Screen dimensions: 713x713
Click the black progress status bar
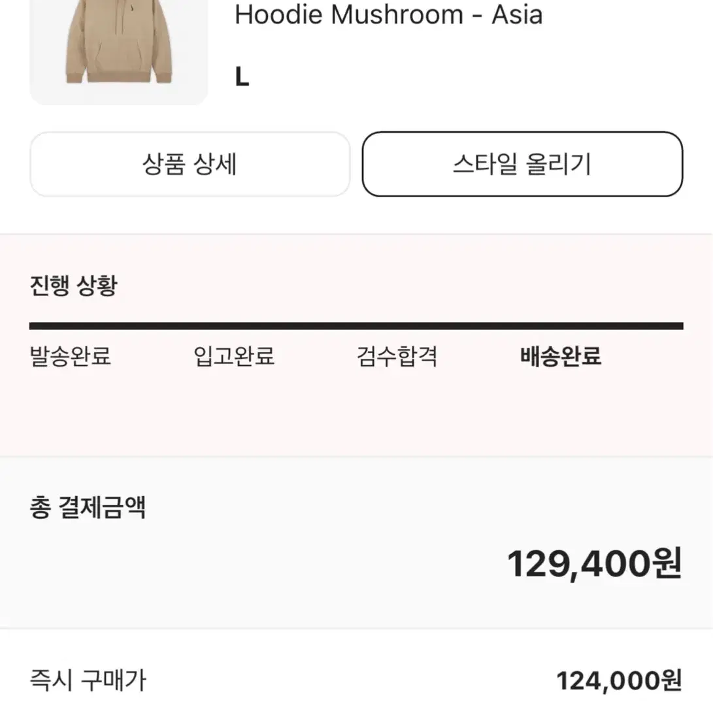(356, 326)
